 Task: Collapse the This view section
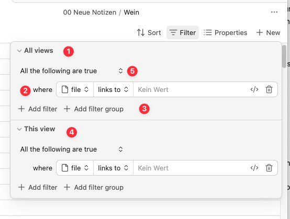tap(19, 129)
